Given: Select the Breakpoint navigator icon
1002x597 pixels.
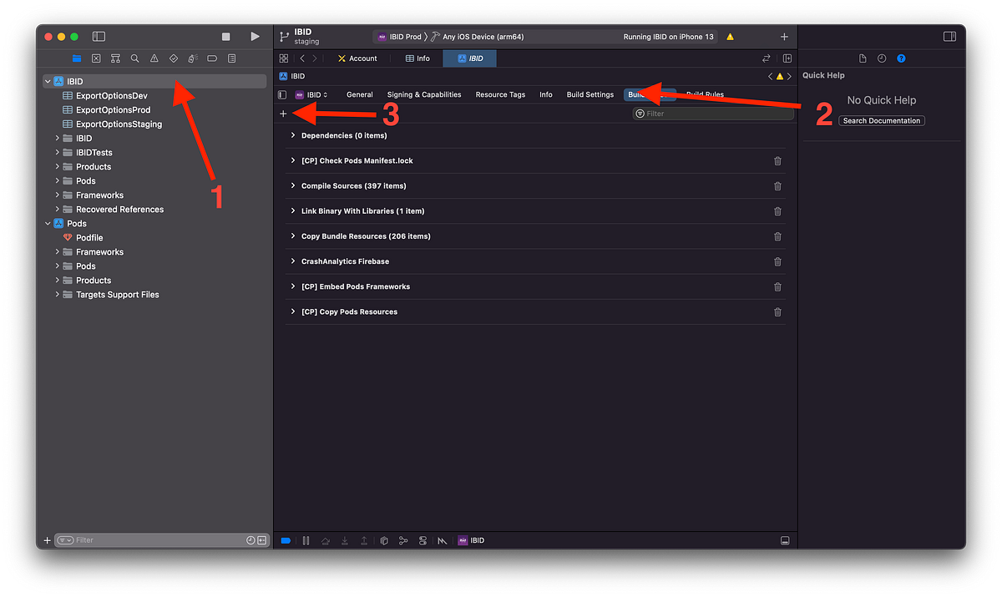Looking at the screenshot, I should (211, 58).
